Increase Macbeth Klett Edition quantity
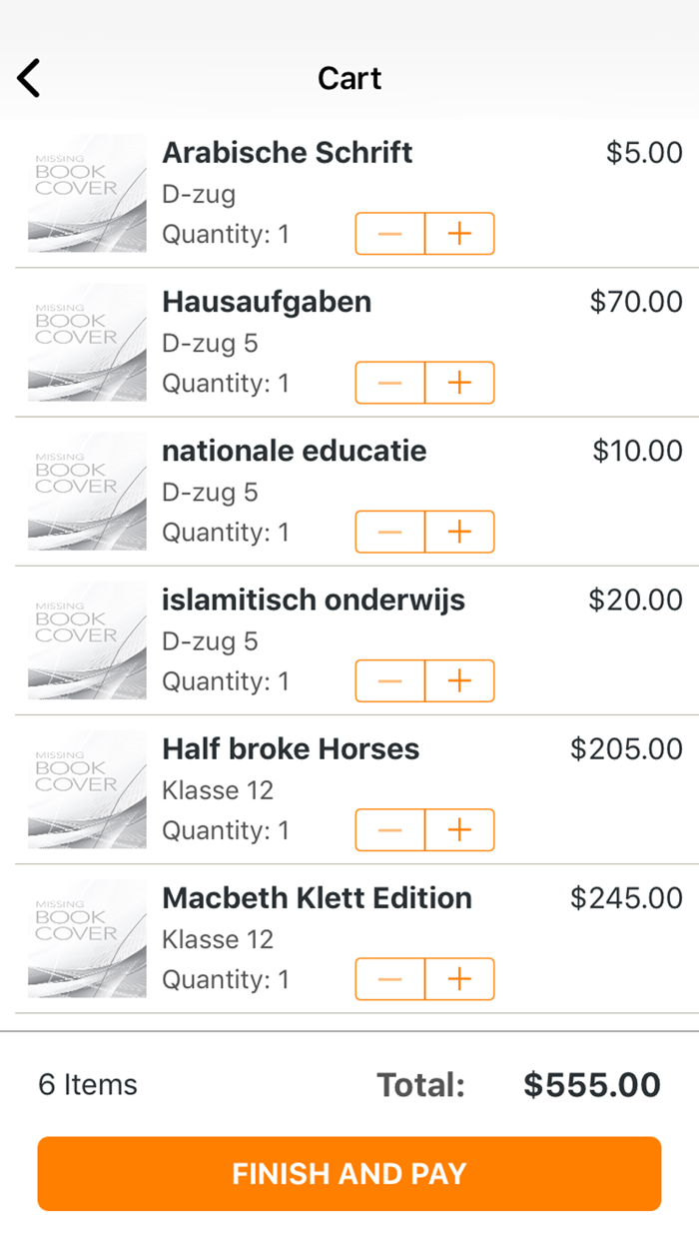Image resolution: width=699 pixels, height=1243 pixels. [x=459, y=979]
